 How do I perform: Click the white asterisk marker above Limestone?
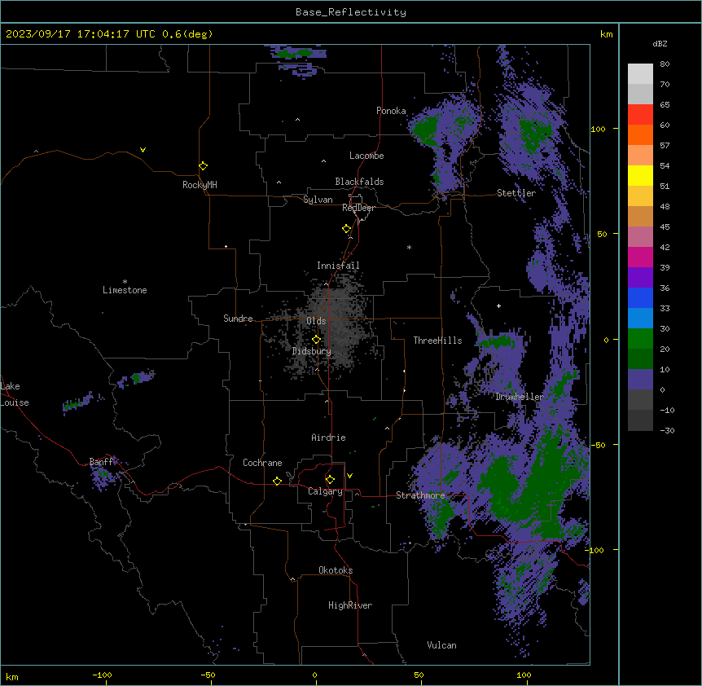(x=125, y=281)
